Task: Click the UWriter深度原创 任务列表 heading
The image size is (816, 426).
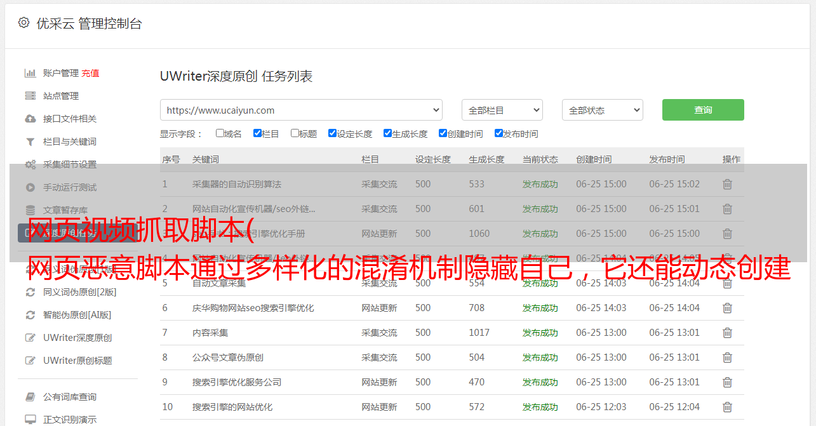Action: point(236,76)
